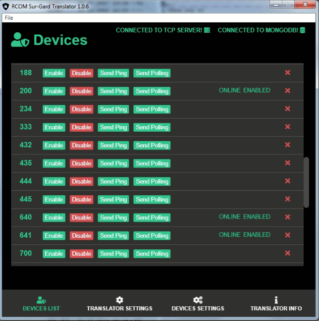319x321 pixels.
Task: Click ONLINE ENABLED status of device 641
Action: tap(244, 235)
